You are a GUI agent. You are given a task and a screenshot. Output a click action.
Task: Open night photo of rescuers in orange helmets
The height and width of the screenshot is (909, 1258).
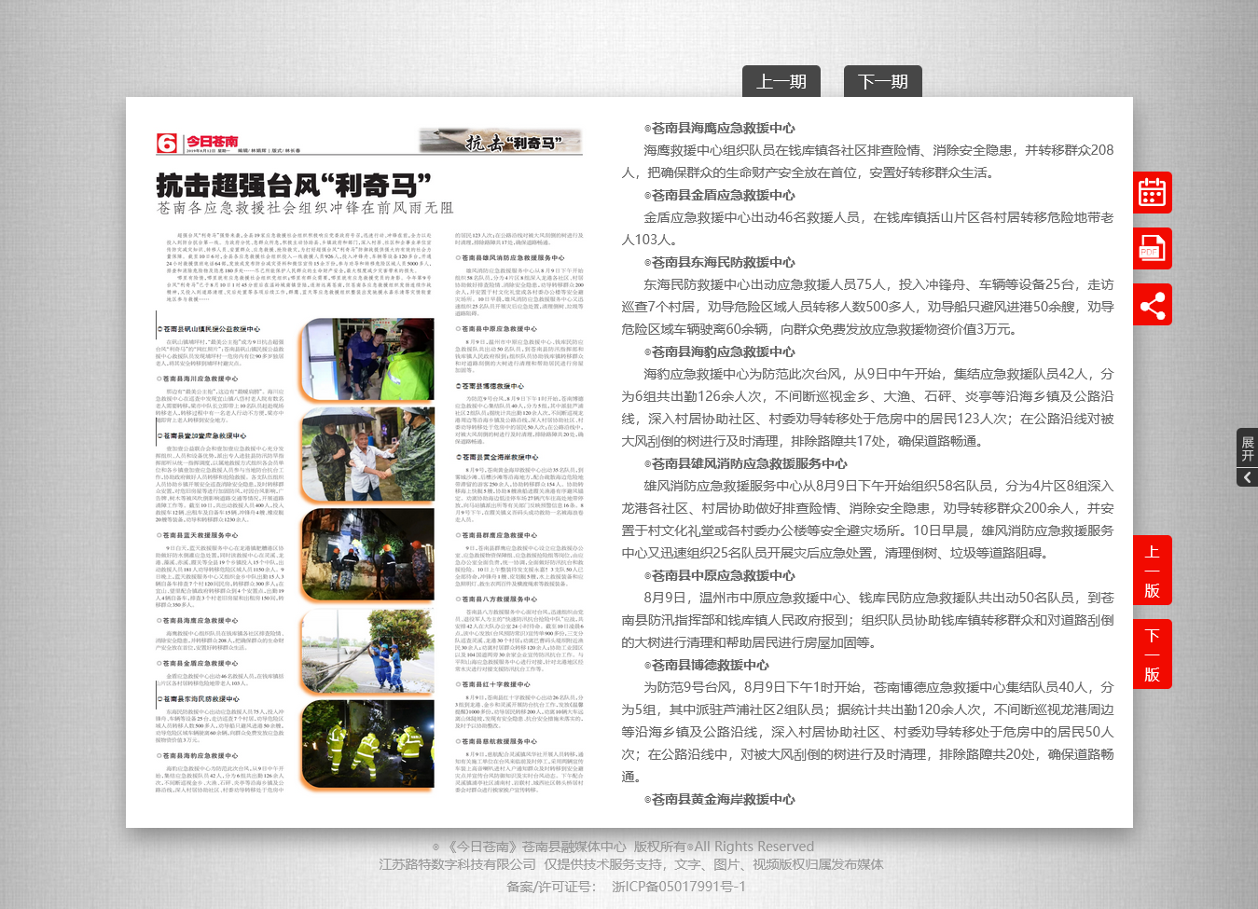click(x=367, y=554)
